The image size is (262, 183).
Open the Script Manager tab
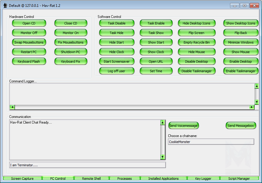[x=239, y=179]
